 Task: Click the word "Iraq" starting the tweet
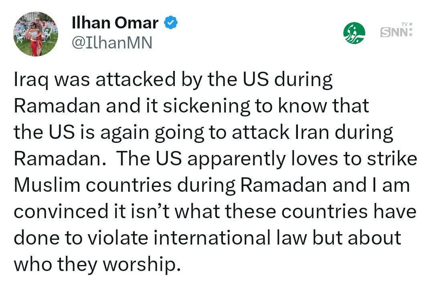point(28,80)
